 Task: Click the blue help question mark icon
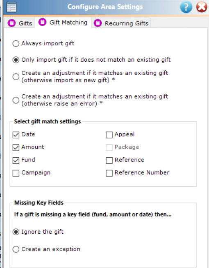[186, 7]
